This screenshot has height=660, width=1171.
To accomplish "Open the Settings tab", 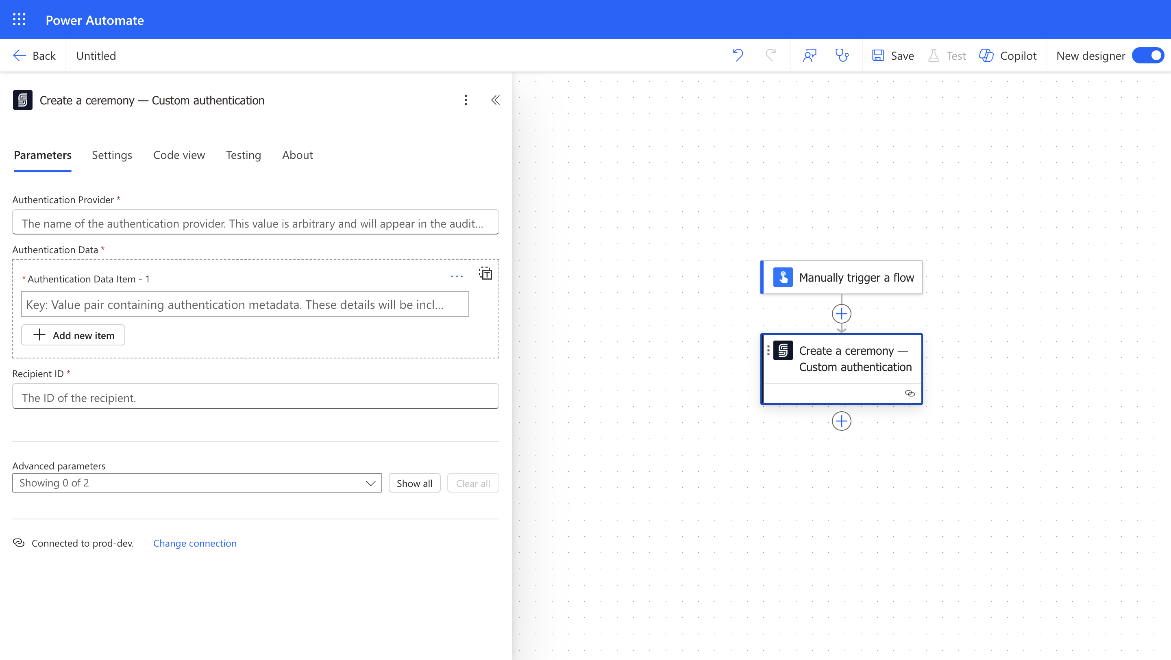I will coord(112,155).
